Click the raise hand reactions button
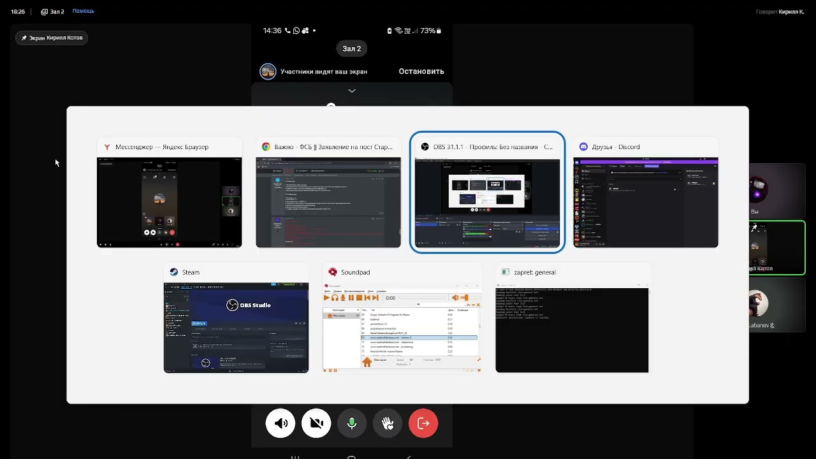816x459 pixels. (x=388, y=423)
